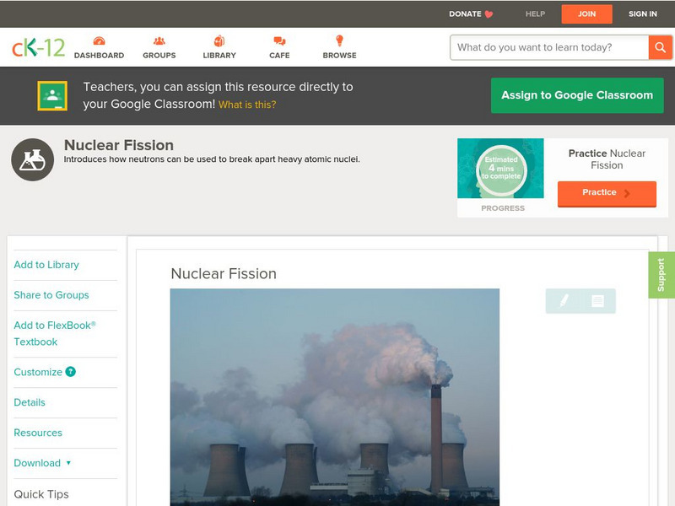
Task: Click the PROGRESS label
Action: tap(503, 208)
